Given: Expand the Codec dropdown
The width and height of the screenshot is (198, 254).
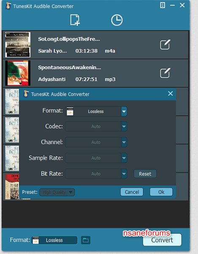Looking at the screenshot, I should pyautogui.click(x=124, y=126).
